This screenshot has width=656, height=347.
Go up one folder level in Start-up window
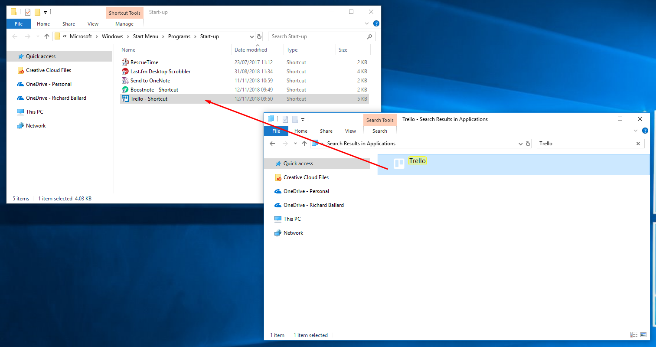coord(47,36)
